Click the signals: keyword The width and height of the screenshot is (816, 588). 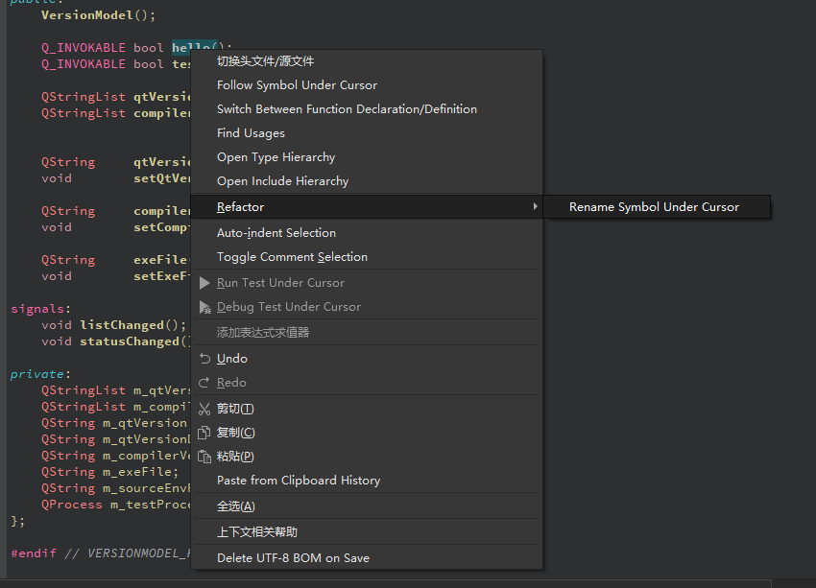[40, 309]
